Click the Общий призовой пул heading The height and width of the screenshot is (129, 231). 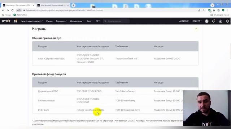[x=47, y=38]
